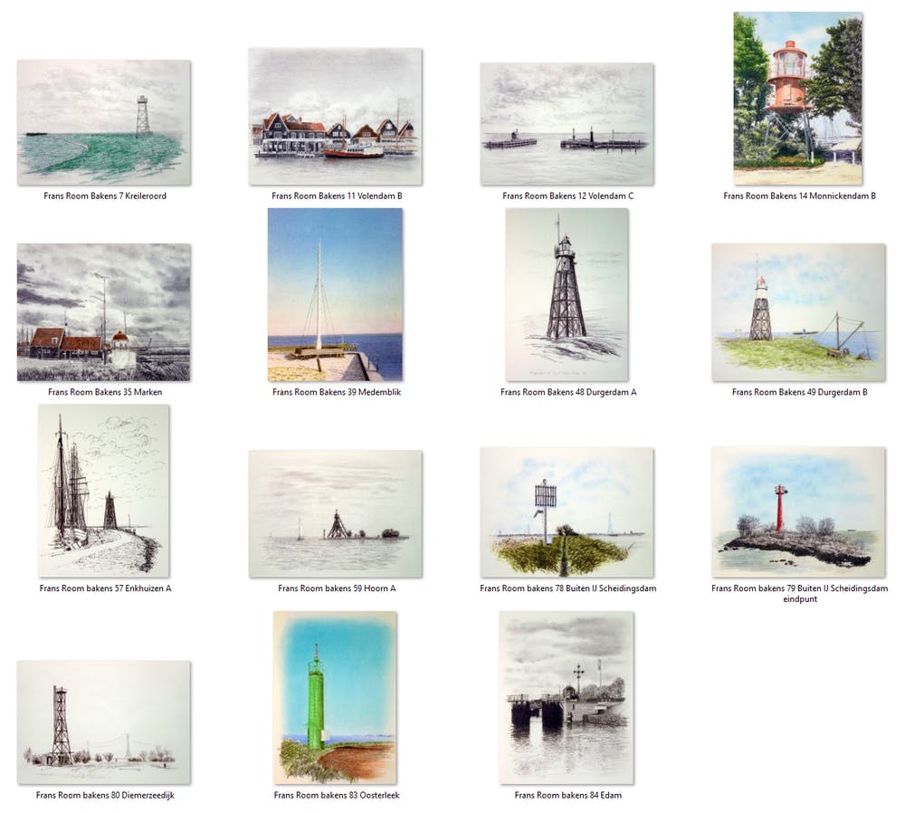Click the 'Frans Room Bakens 7 Kreileroord' filename
This screenshot has width=905, height=813.
pos(105,196)
